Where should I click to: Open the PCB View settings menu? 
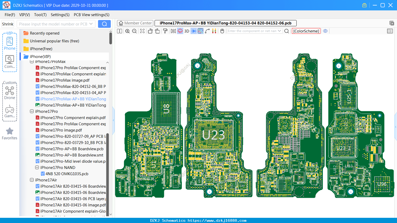click(91, 15)
